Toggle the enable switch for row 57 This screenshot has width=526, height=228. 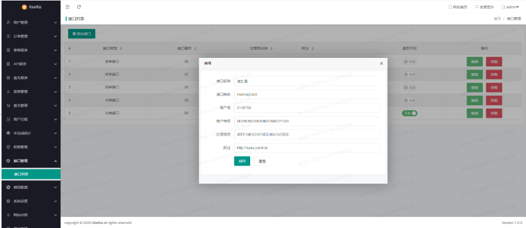pos(410,74)
